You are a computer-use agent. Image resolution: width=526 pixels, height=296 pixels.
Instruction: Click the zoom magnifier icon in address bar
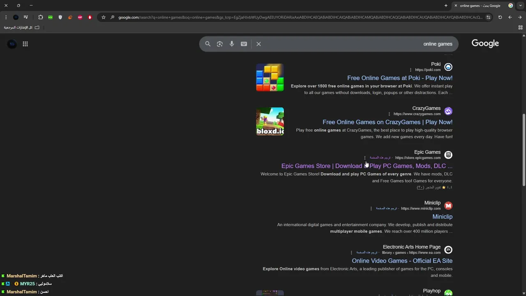[x=112, y=17]
